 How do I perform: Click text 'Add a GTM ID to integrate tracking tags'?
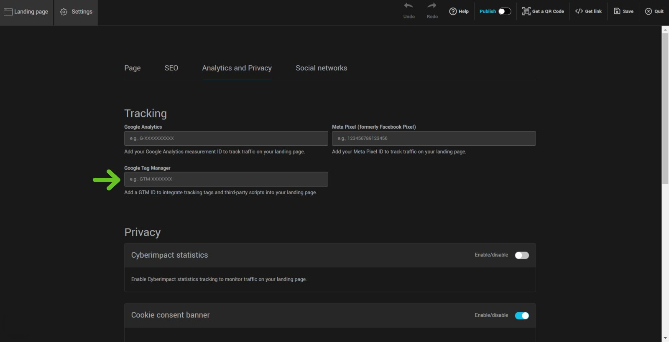click(x=169, y=193)
